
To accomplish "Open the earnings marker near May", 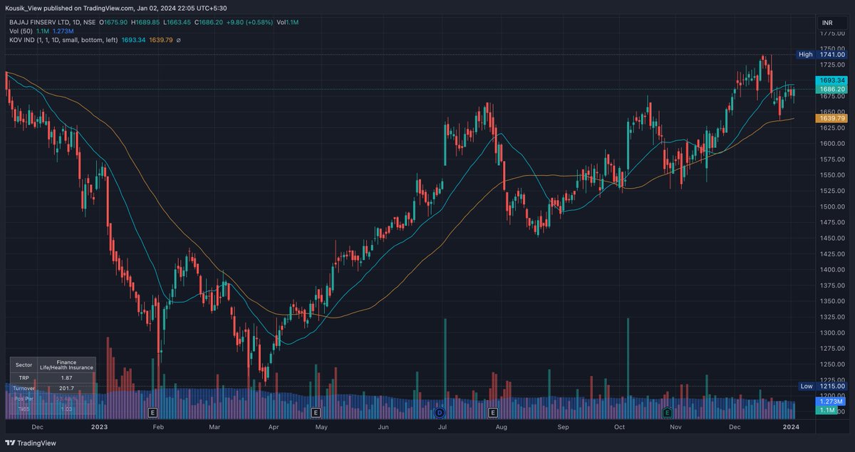I will pyautogui.click(x=315, y=412).
